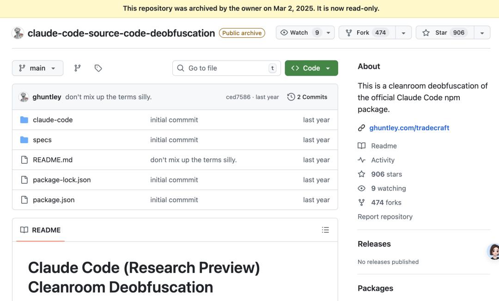
Task: Click the branches icon next to main
Action: tap(78, 68)
